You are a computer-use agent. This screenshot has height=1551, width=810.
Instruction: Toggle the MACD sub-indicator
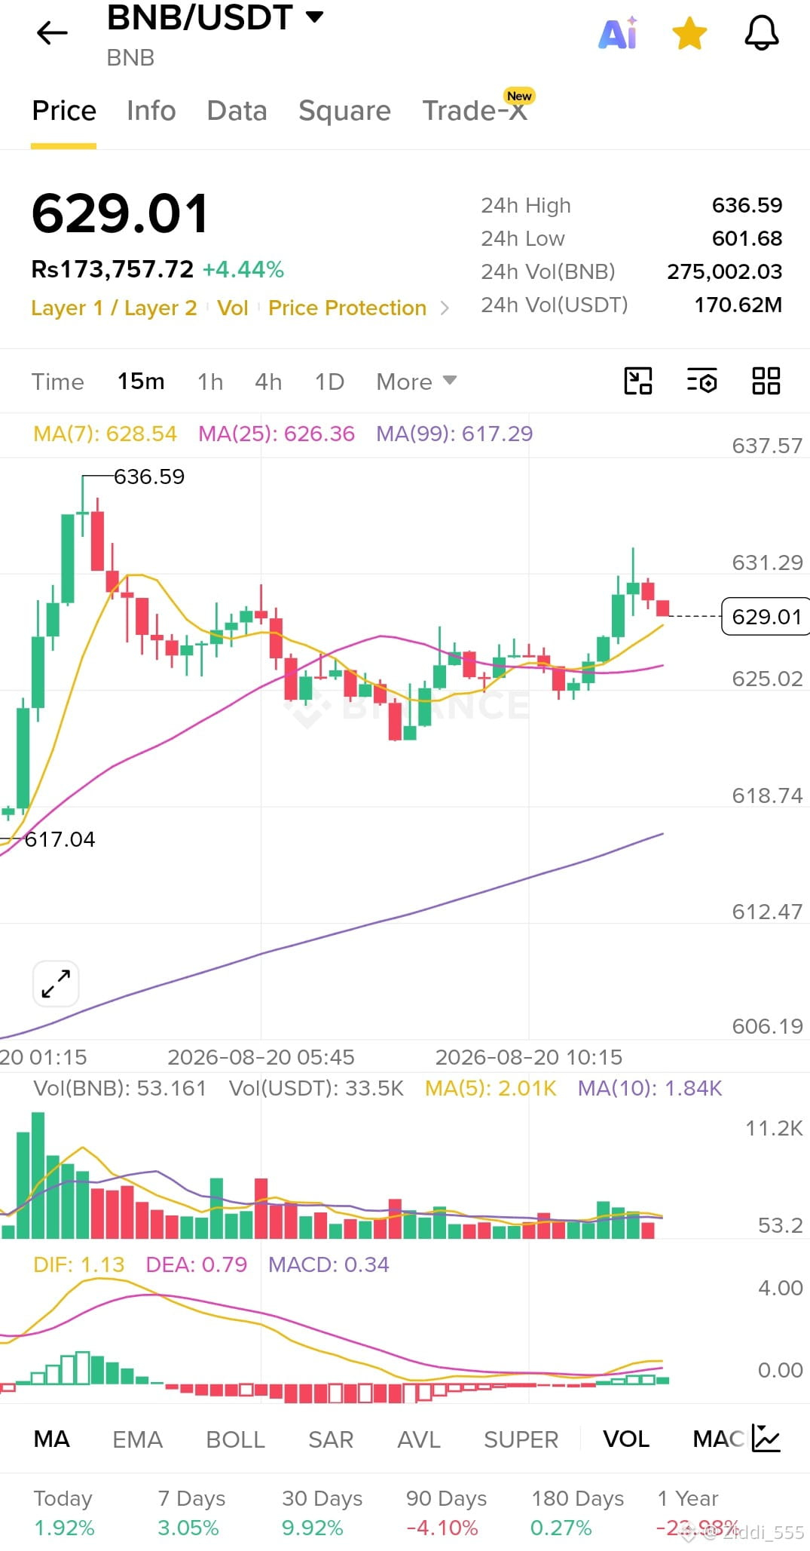click(x=718, y=1439)
